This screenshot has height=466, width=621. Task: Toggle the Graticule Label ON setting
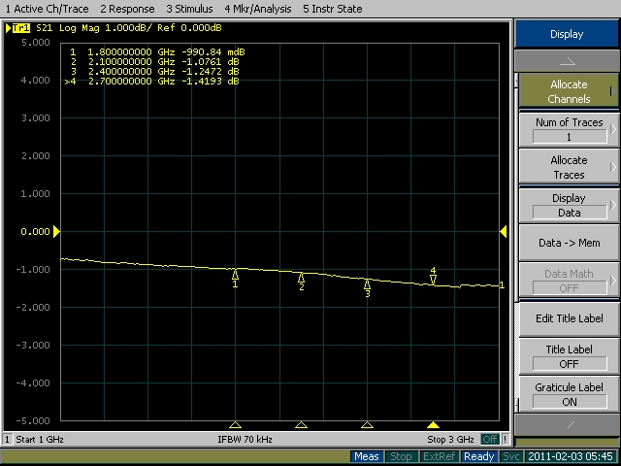click(x=569, y=394)
